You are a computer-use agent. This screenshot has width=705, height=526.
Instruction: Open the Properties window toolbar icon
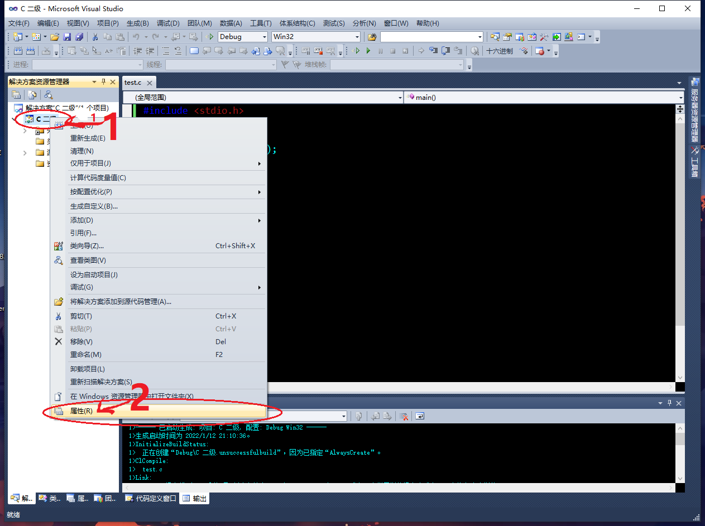tap(507, 37)
